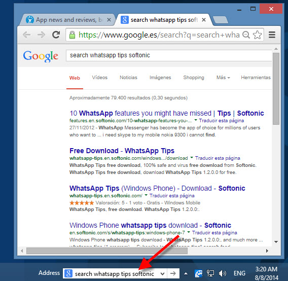Open "10 WhatsApp features you might have missed"
Screen dimensions: 288x281
pos(140,113)
